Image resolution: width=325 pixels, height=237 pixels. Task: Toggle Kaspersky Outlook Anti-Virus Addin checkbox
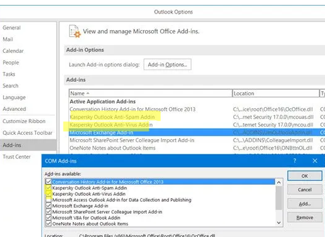tap(48, 194)
